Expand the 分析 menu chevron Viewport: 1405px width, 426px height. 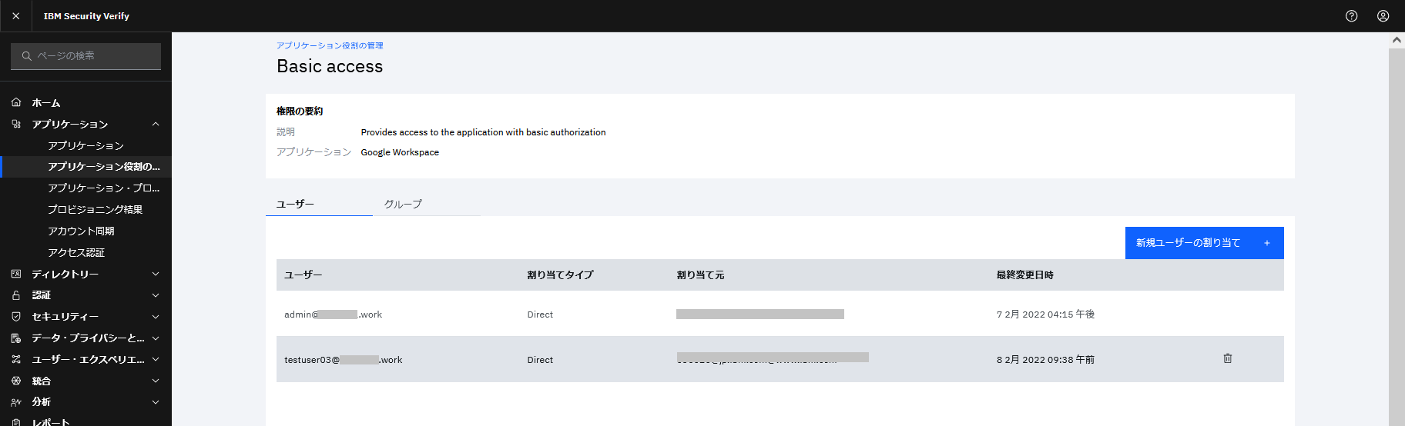tap(156, 401)
